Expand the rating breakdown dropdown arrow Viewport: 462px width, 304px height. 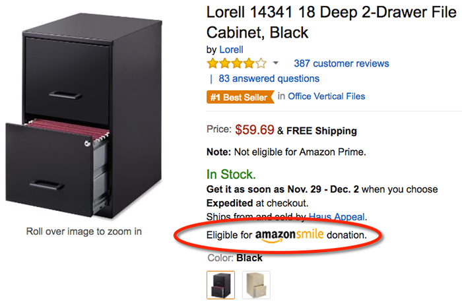276,64
